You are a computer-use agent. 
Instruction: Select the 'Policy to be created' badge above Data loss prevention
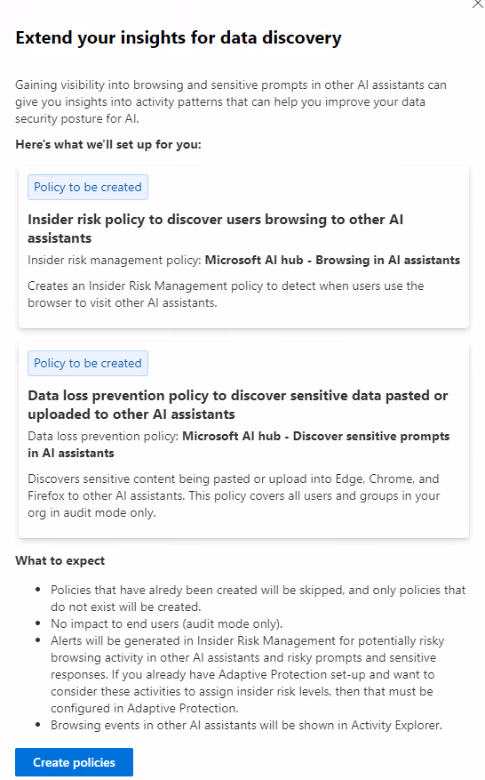click(x=87, y=363)
